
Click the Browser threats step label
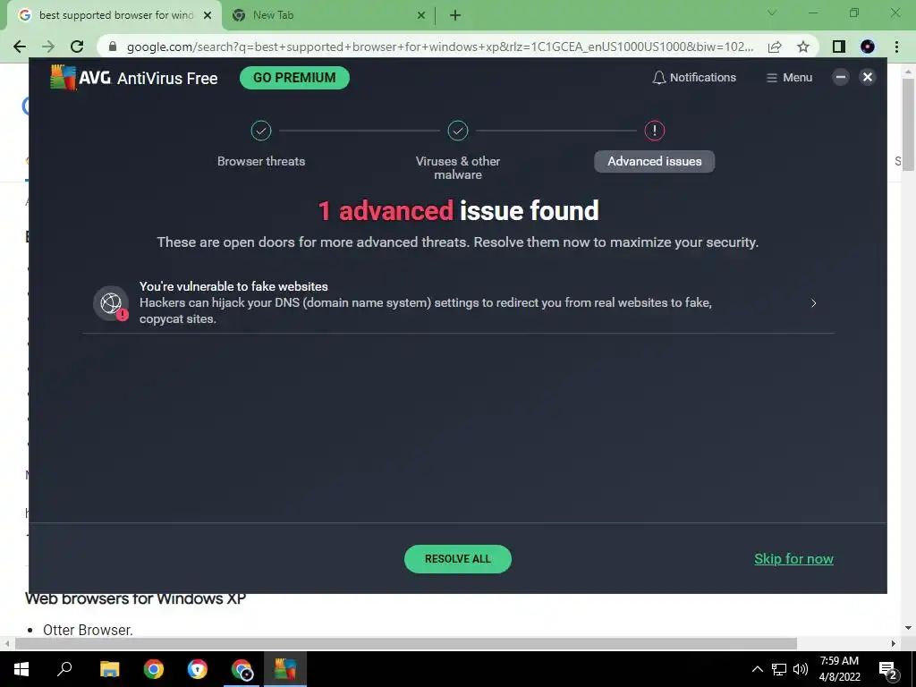point(261,161)
